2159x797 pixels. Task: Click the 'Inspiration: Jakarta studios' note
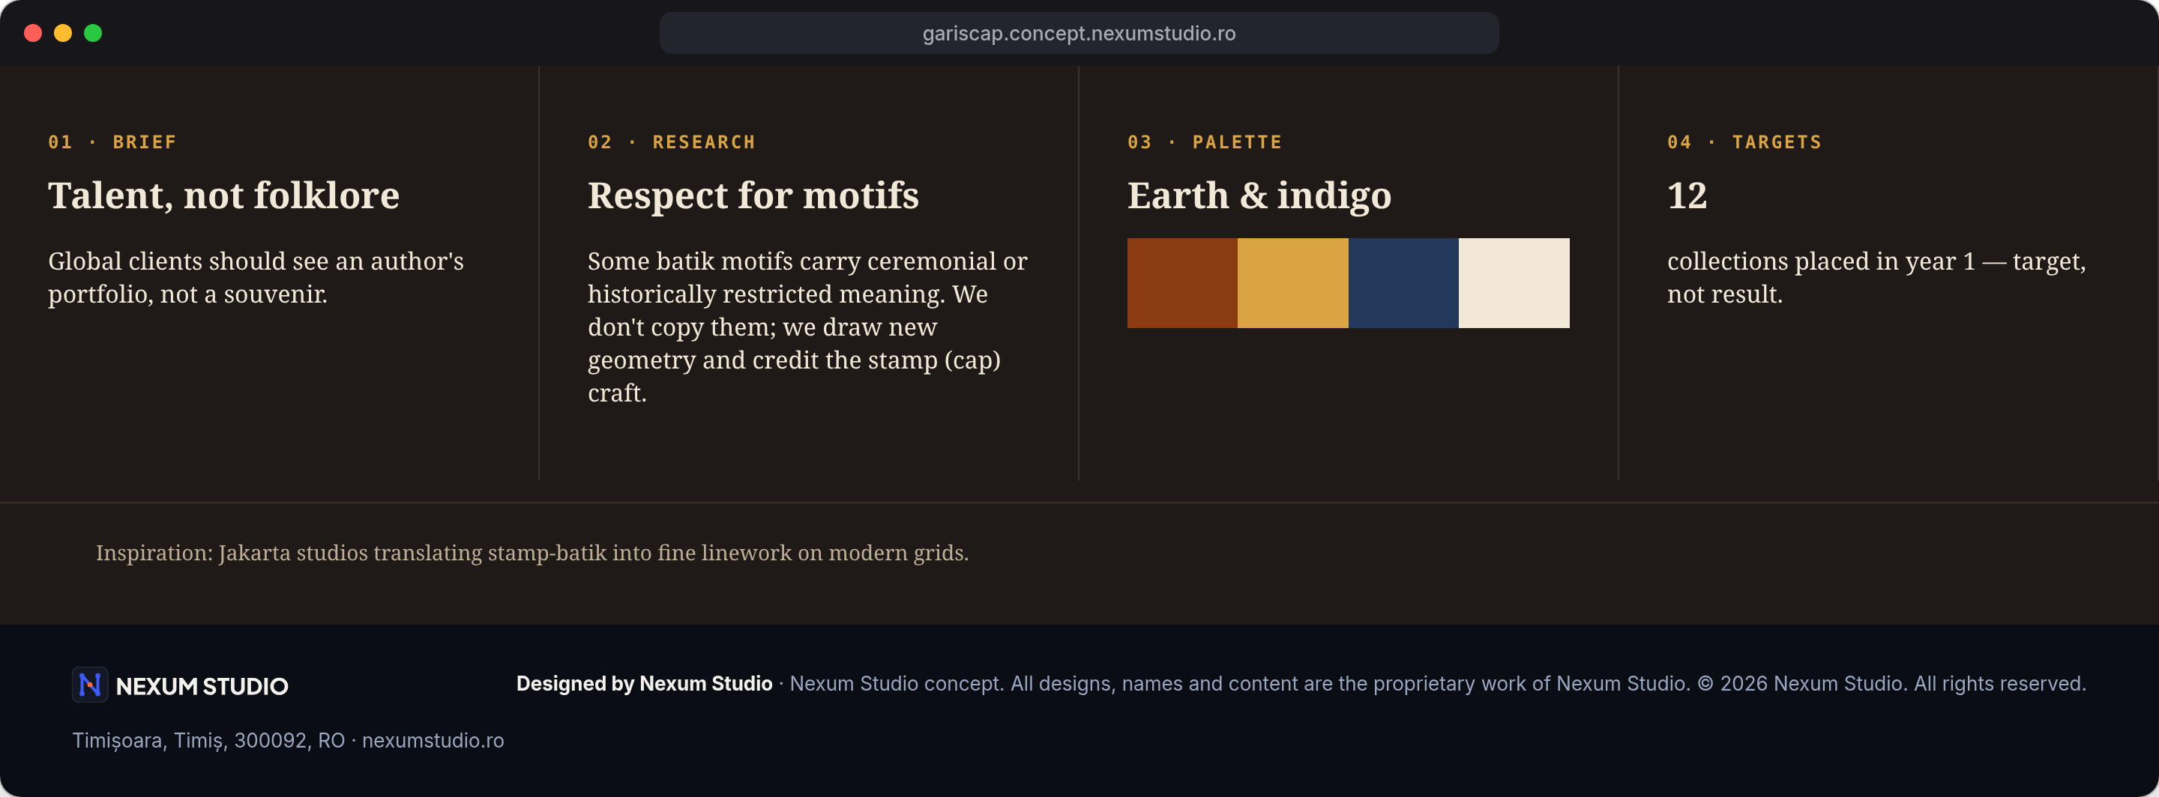[x=532, y=554]
